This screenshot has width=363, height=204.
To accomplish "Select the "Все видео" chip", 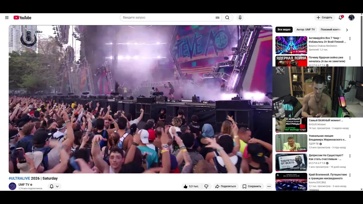I will 284,29.
